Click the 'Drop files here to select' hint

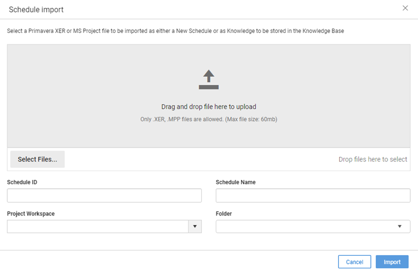click(x=373, y=160)
